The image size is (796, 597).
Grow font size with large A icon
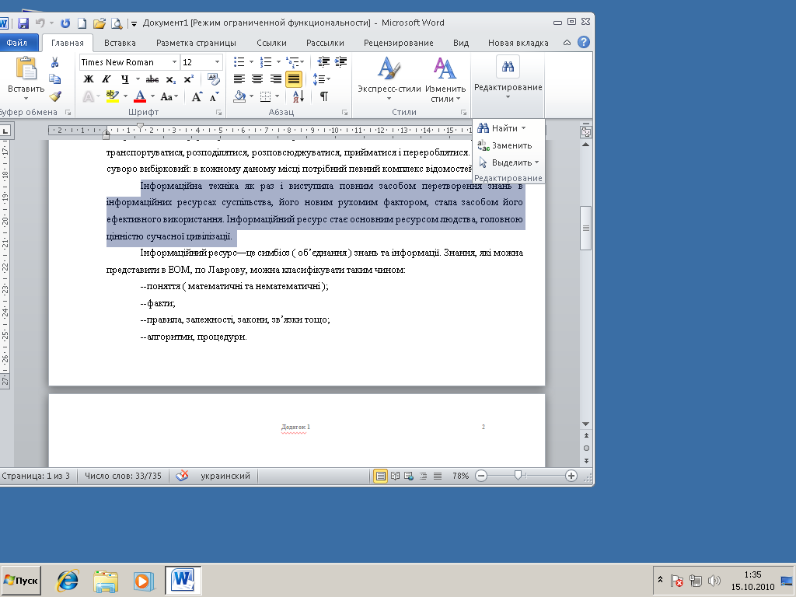pyautogui.click(x=197, y=96)
